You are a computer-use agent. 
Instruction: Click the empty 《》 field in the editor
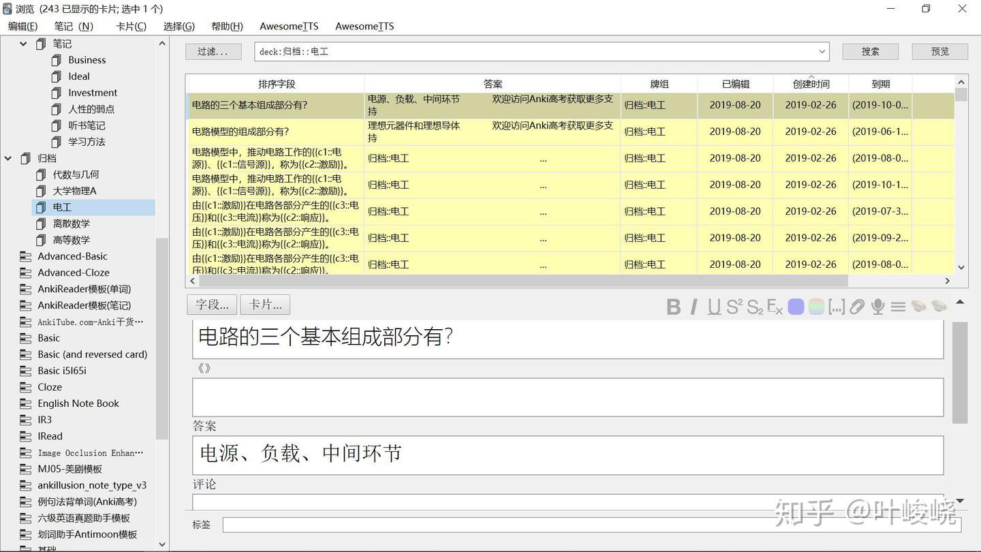(568, 397)
